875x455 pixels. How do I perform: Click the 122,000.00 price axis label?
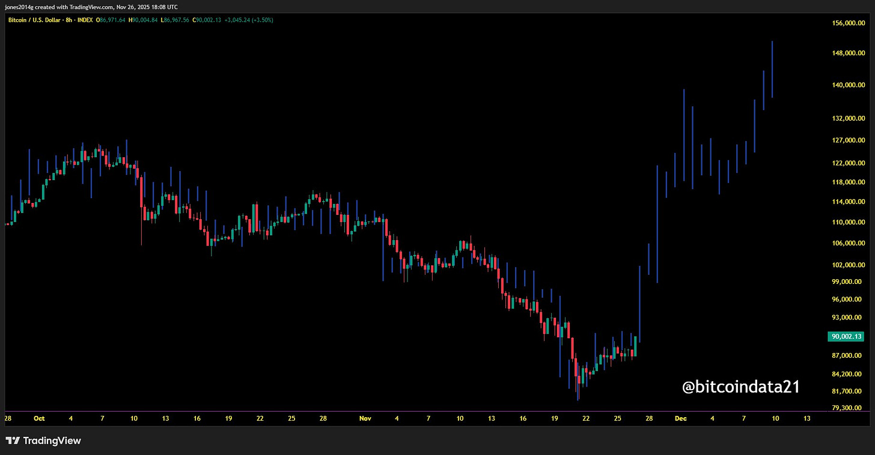pos(848,163)
